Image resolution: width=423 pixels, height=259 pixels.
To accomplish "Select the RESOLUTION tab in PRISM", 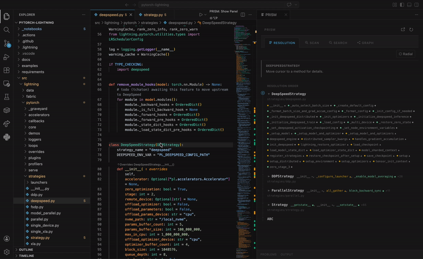I will coord(282,43).
